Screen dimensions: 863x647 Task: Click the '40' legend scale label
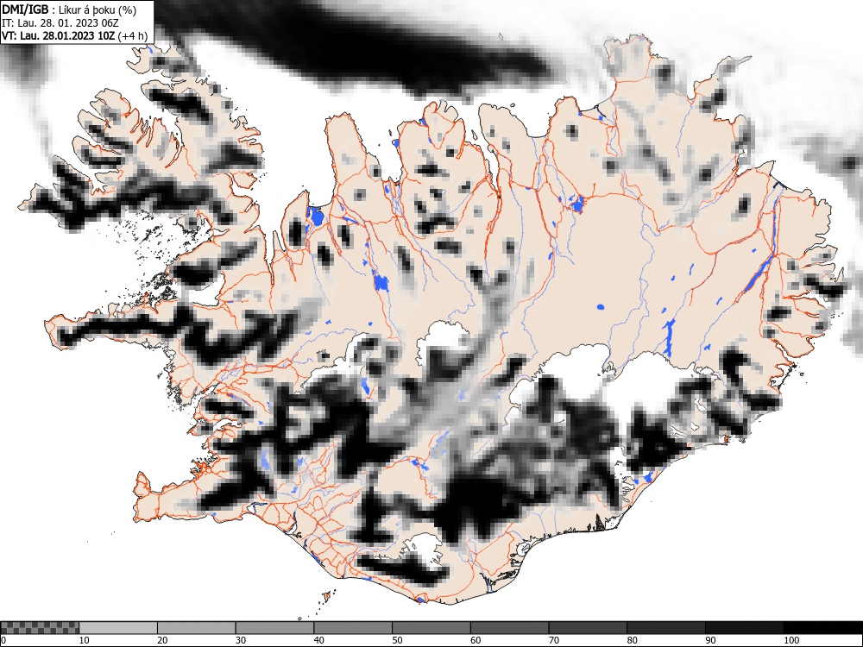point(318,640)
